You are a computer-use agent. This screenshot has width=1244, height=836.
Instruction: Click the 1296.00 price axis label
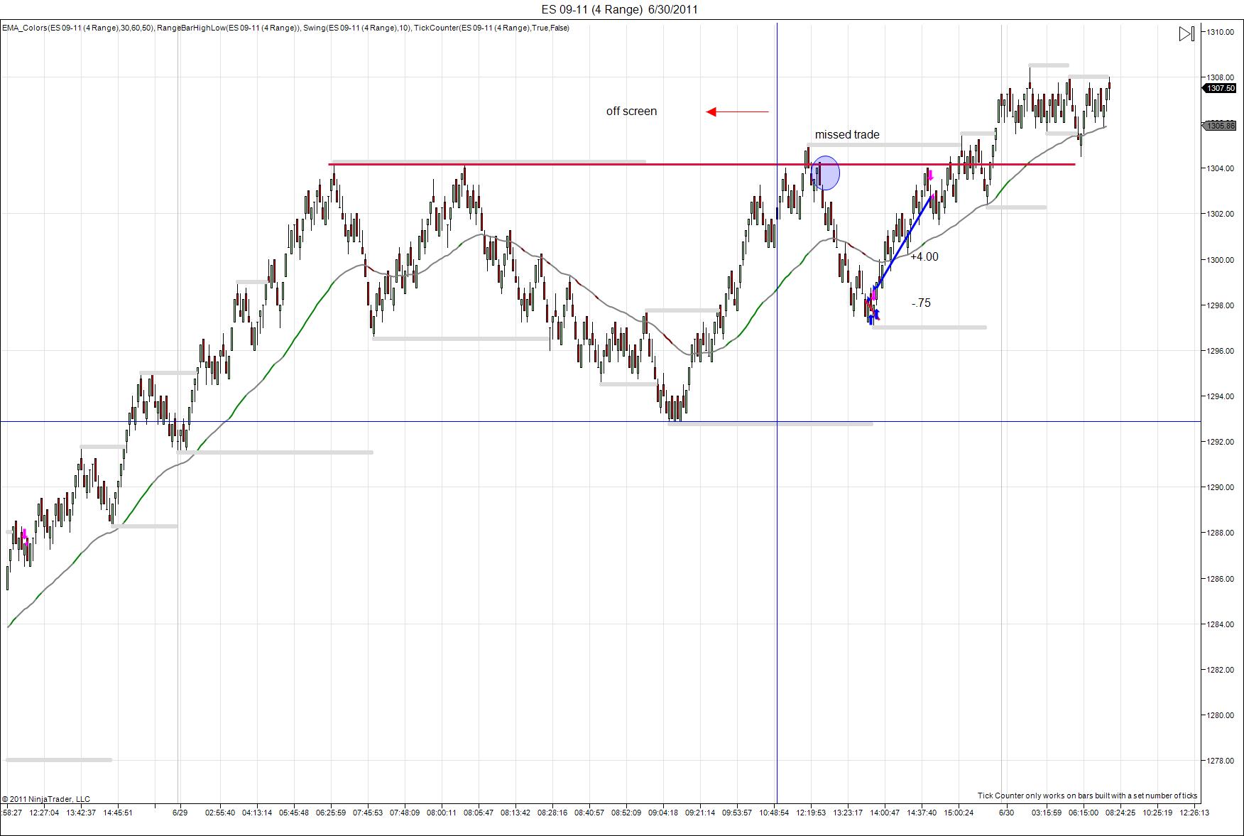pos(1220,351)
